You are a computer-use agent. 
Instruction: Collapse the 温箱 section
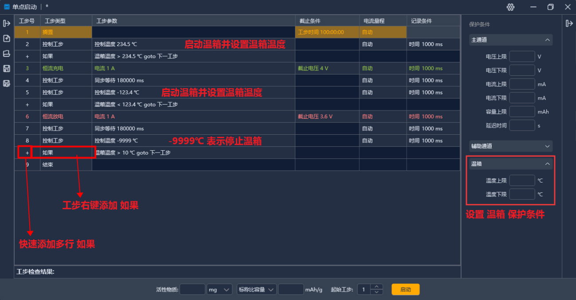(547, 164)
